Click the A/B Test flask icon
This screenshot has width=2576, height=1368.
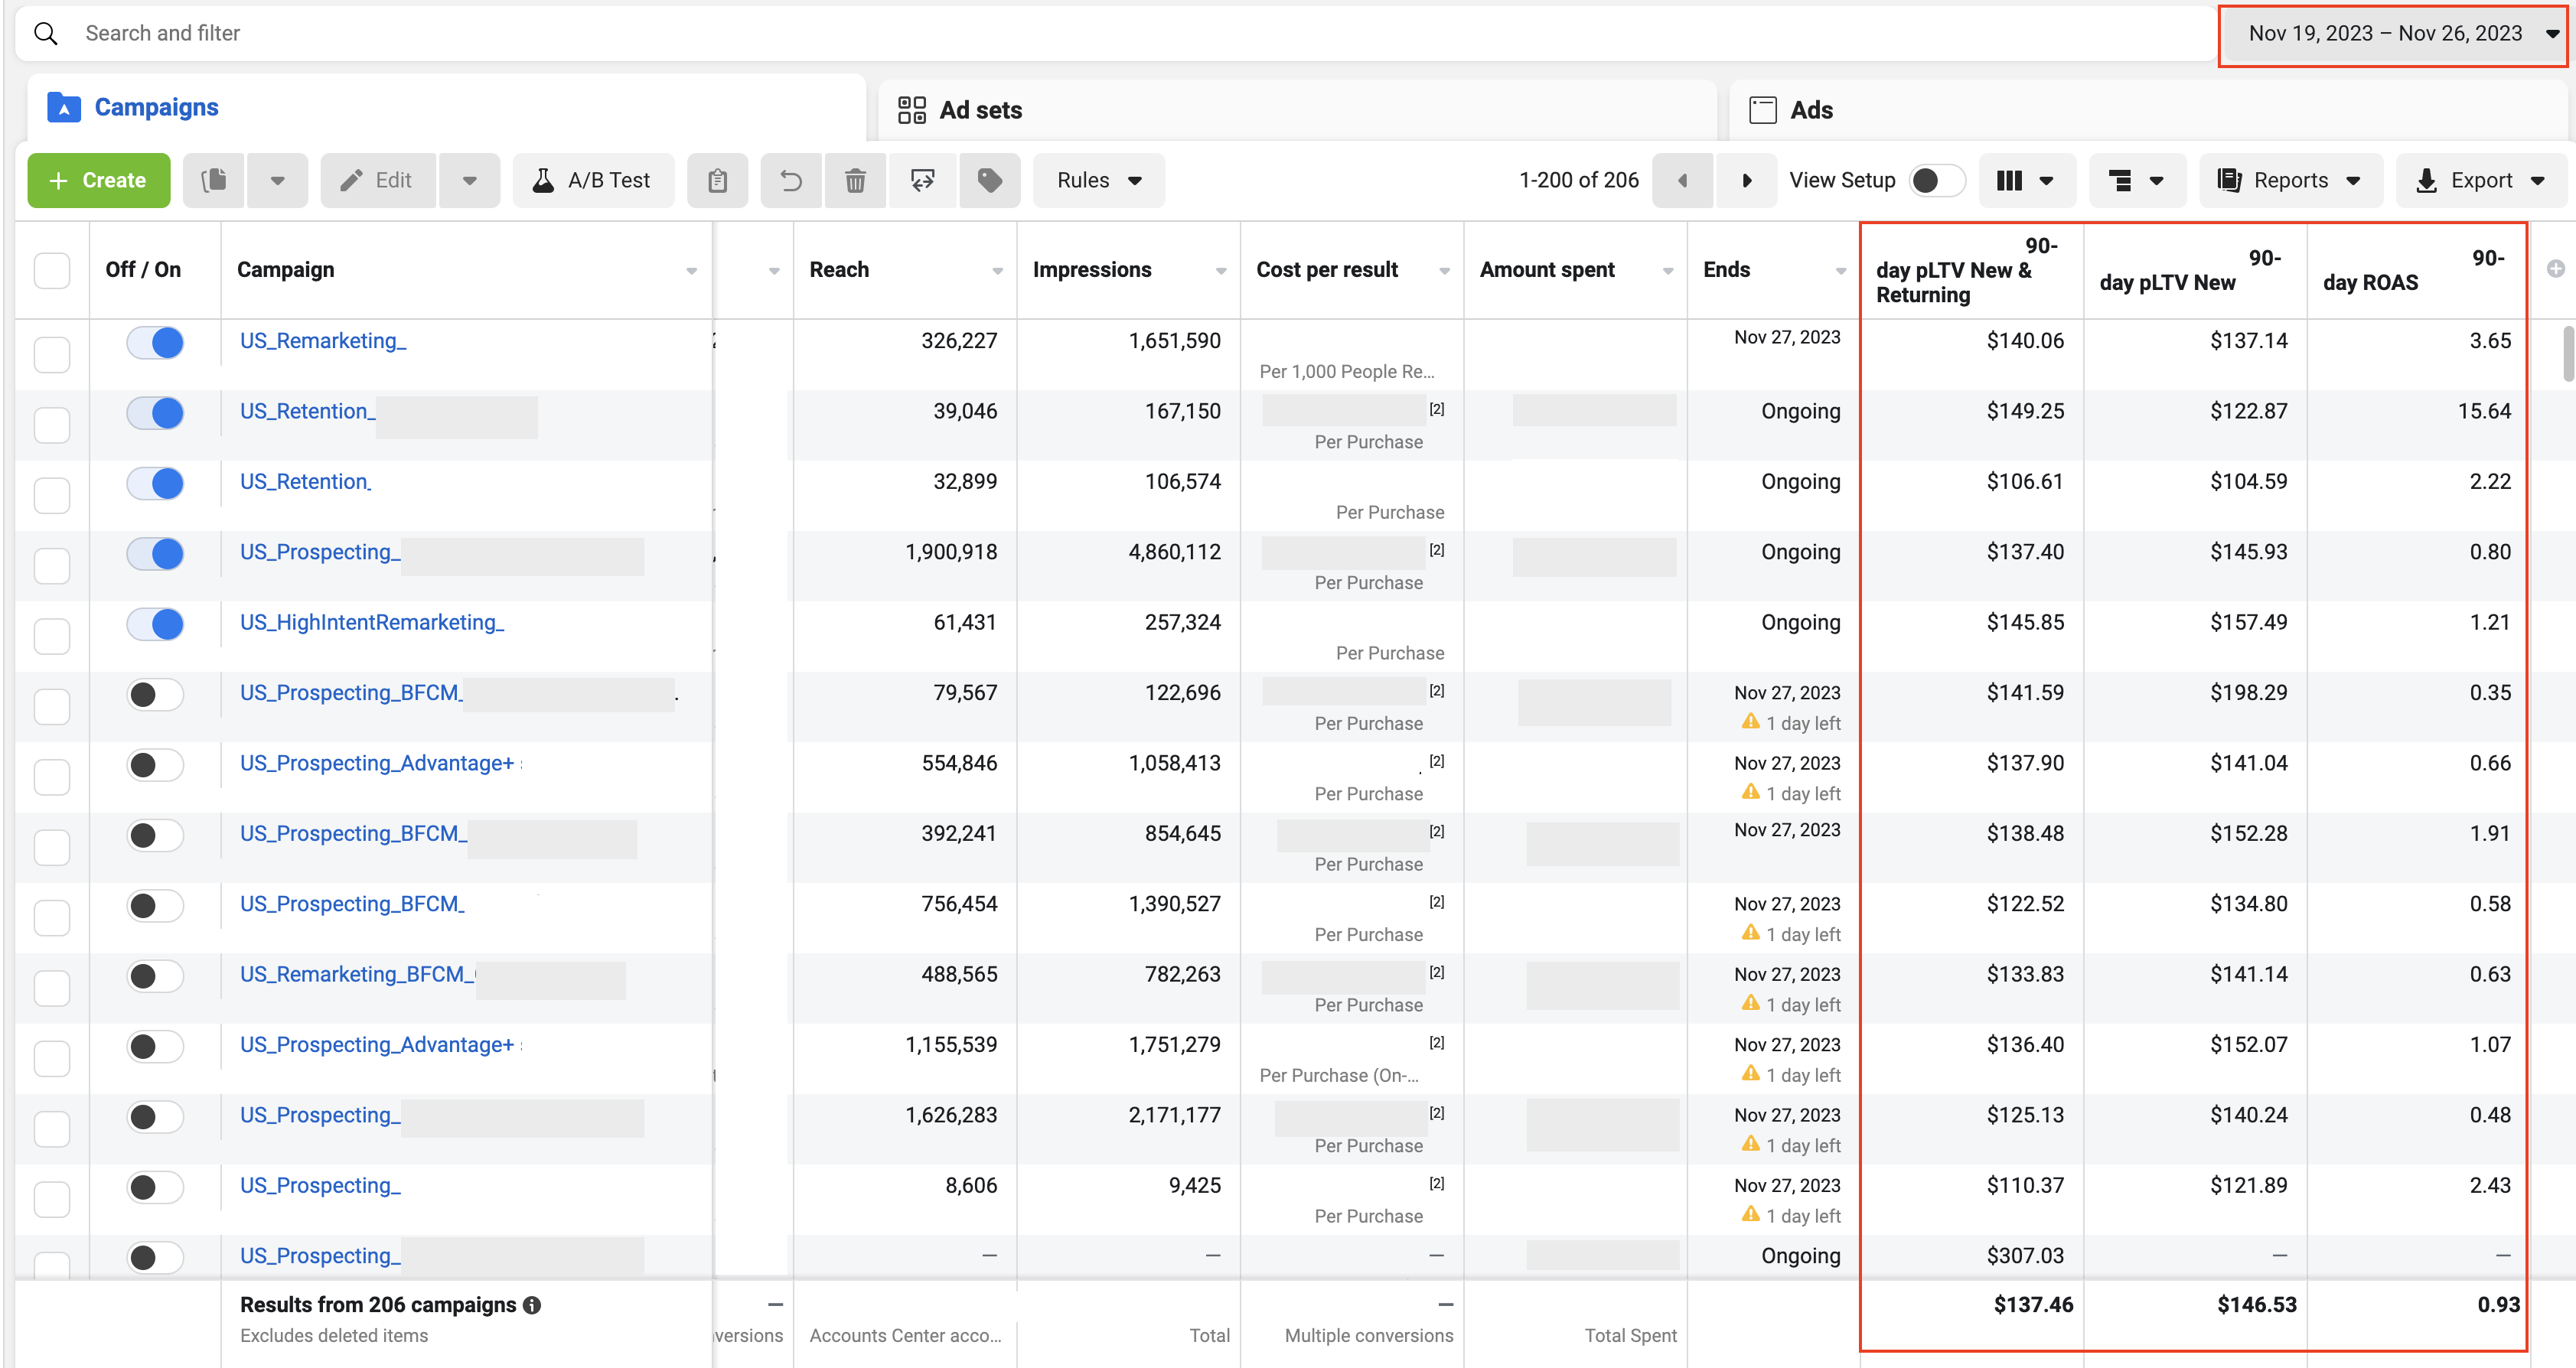coord(543,180)
